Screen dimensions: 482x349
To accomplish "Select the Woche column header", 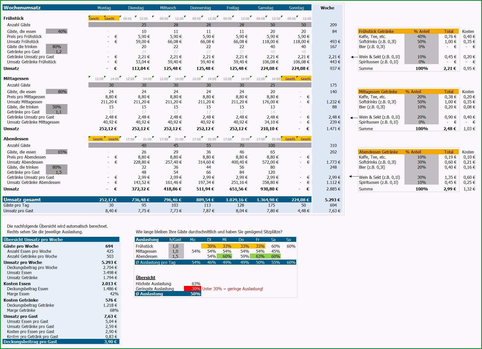I will point(327,8).
